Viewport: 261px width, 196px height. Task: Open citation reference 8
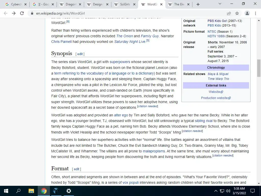68,21
